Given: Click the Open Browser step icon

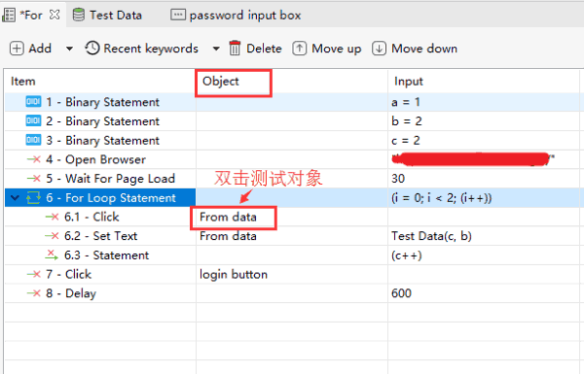Looking at the screenshot, I should (x=33, y=159).
